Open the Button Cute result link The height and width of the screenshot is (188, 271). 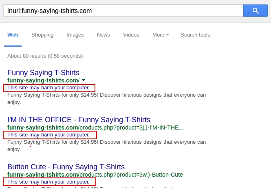click(x=66, y=167)
